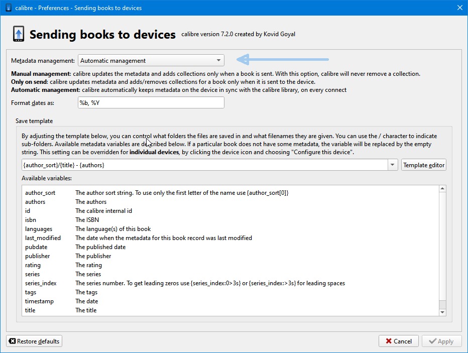Select the title variable name

pyautogui.click(x=30, y=310)
